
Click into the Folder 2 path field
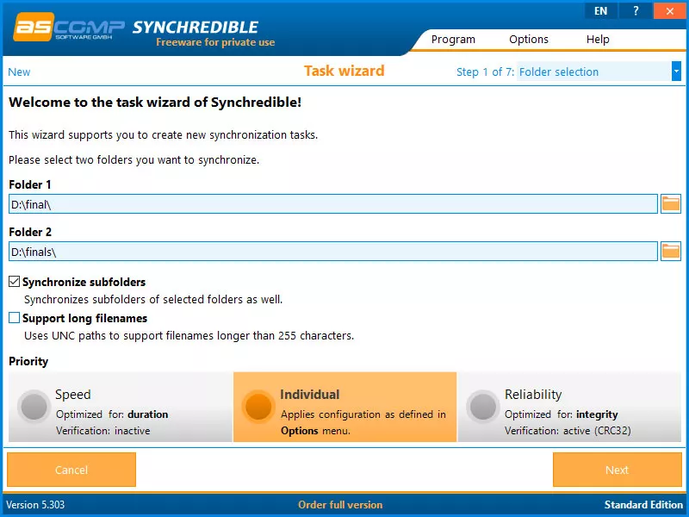(x=333, y=252)
